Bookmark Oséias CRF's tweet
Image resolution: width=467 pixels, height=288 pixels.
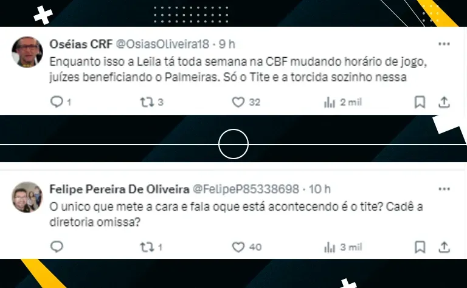420,102
